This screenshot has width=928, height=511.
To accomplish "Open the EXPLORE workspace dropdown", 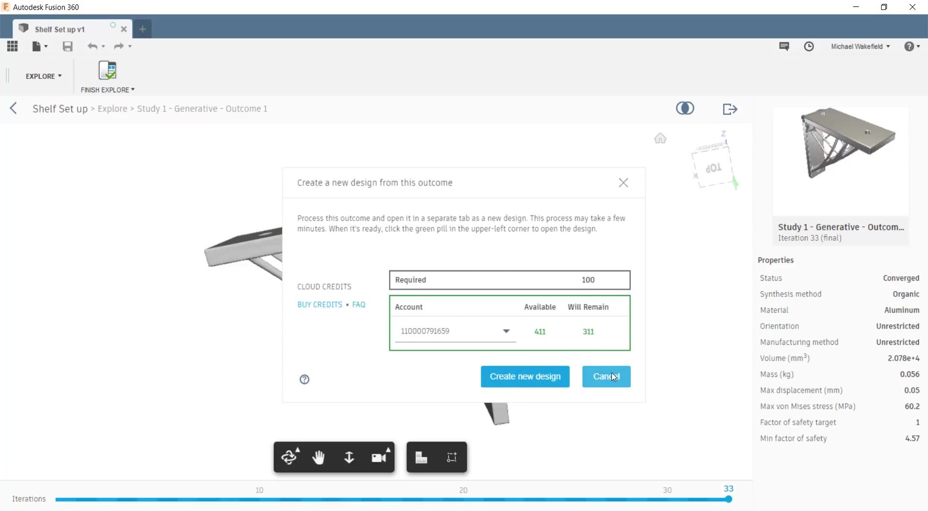I will (43, 76).
